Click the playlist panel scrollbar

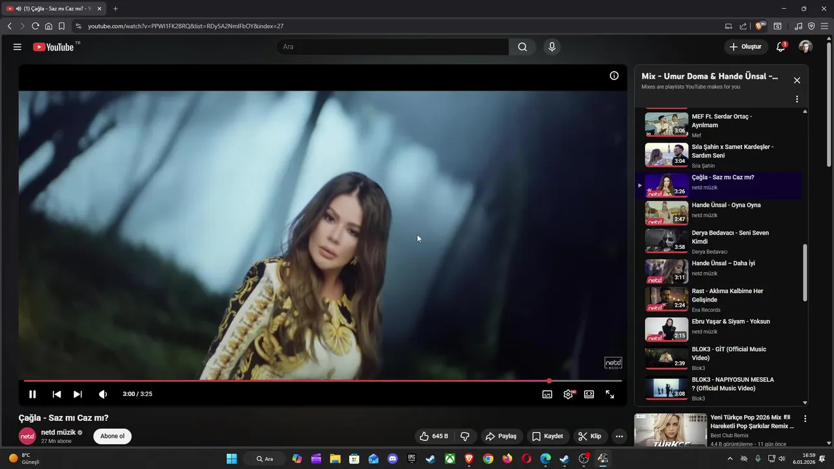tap(805, 272)
